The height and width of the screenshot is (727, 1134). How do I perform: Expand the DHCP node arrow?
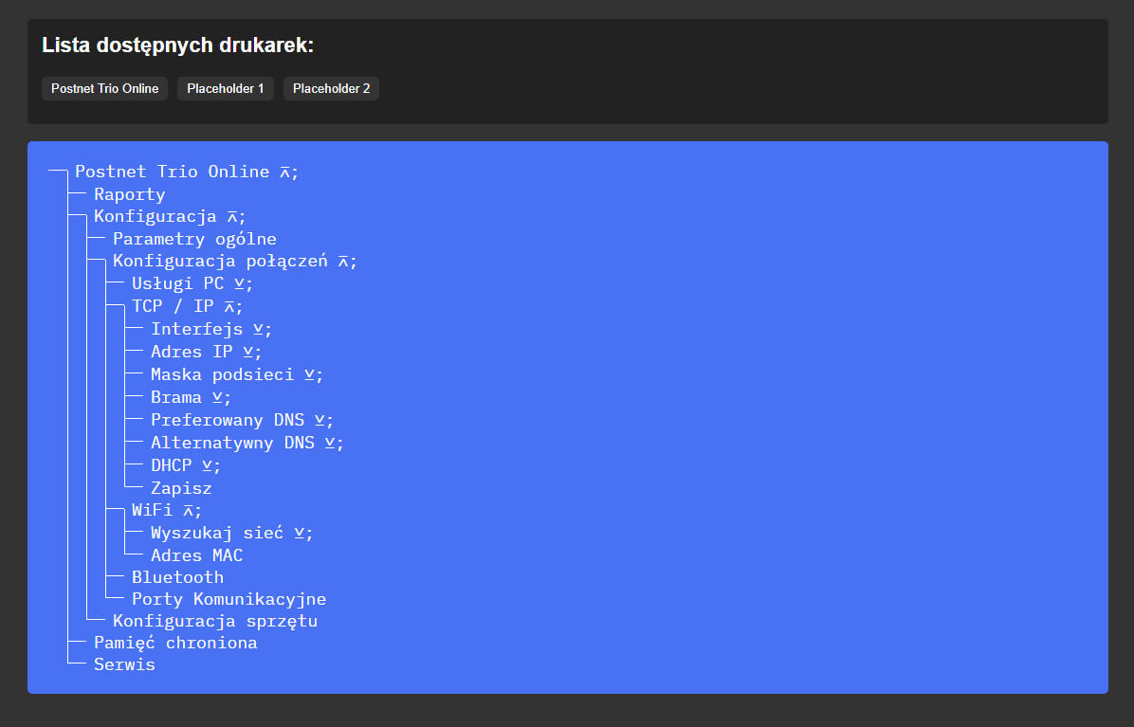207,465
